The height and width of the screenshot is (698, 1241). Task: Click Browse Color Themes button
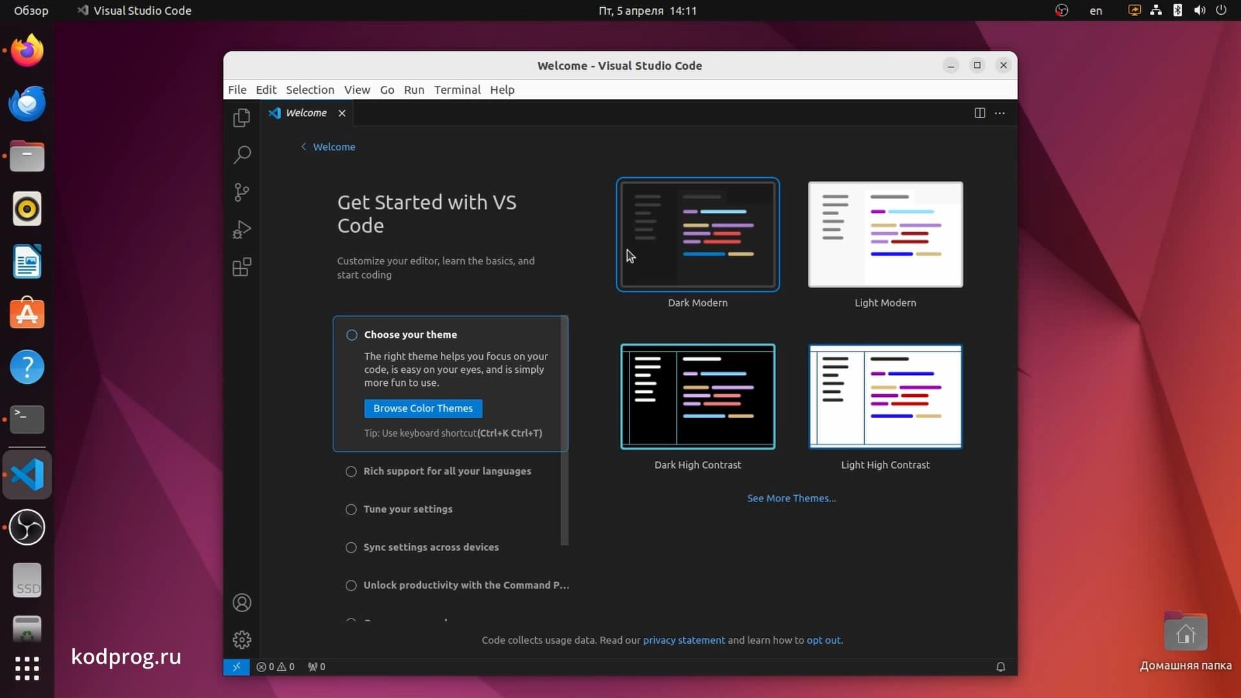coord(423,408)
